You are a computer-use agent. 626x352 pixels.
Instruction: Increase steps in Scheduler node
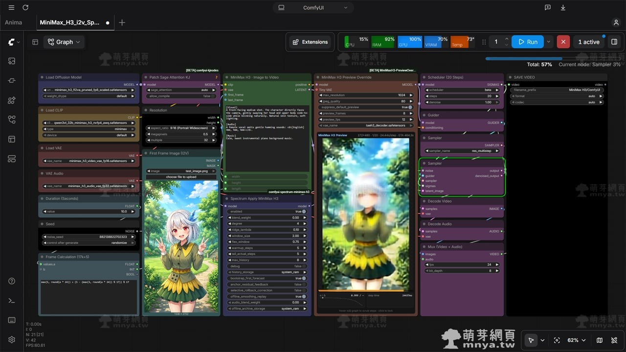497,96
